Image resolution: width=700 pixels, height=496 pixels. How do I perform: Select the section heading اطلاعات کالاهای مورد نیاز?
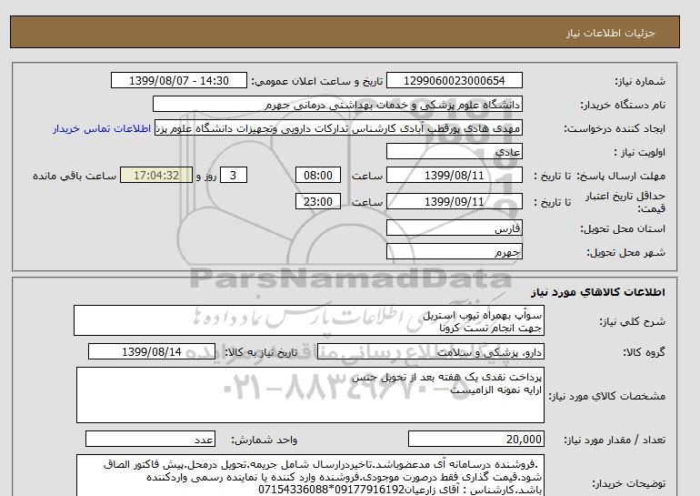[598, 292]
